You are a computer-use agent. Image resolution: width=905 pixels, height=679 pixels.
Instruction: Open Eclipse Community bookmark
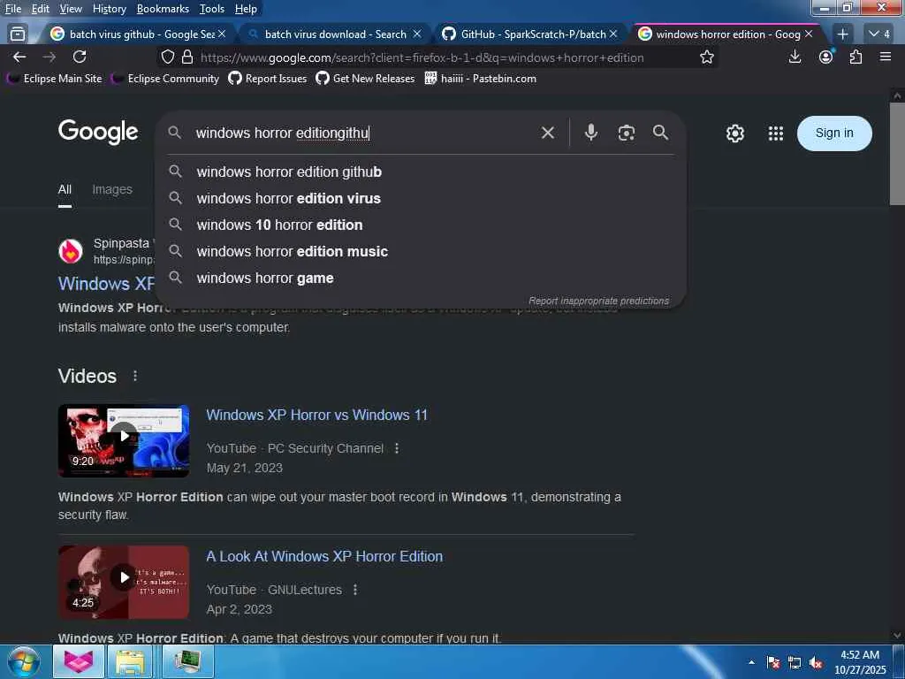[165, 79]
